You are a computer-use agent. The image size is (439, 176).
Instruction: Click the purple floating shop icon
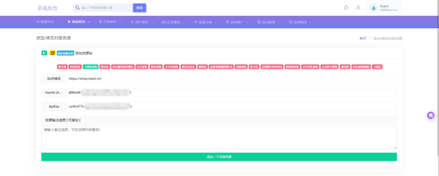pos(430,115)
